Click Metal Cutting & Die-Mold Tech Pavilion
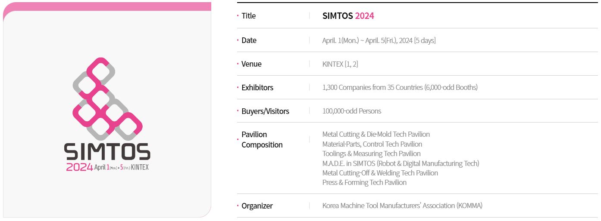The height and width of the screenshot is (221, 601). (376, 134)
